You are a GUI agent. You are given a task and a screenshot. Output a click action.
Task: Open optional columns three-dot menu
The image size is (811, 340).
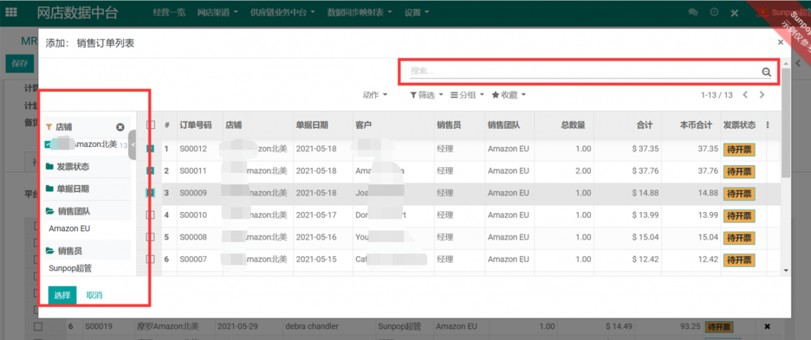point(768,125)
